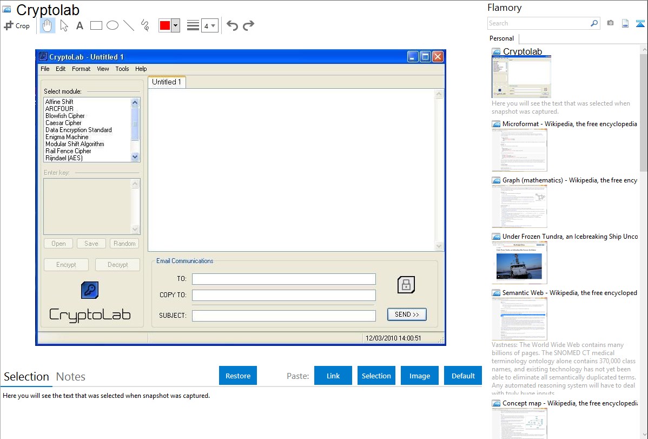Open the line width 4 dropdown
Screen dimensions: 648x439
point(209,25)
